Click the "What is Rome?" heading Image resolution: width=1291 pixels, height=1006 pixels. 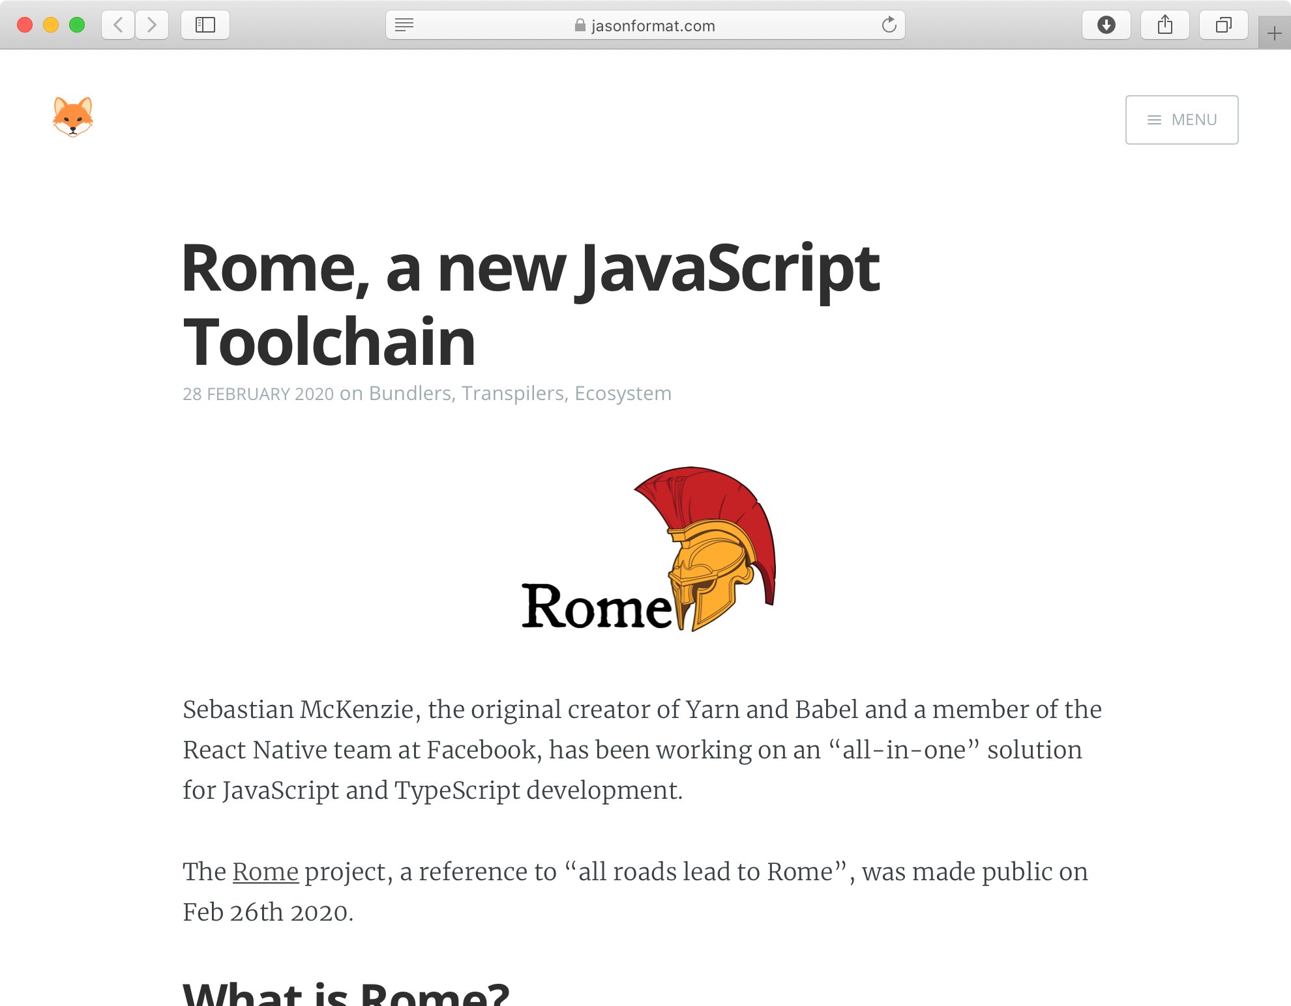(346, 993)
